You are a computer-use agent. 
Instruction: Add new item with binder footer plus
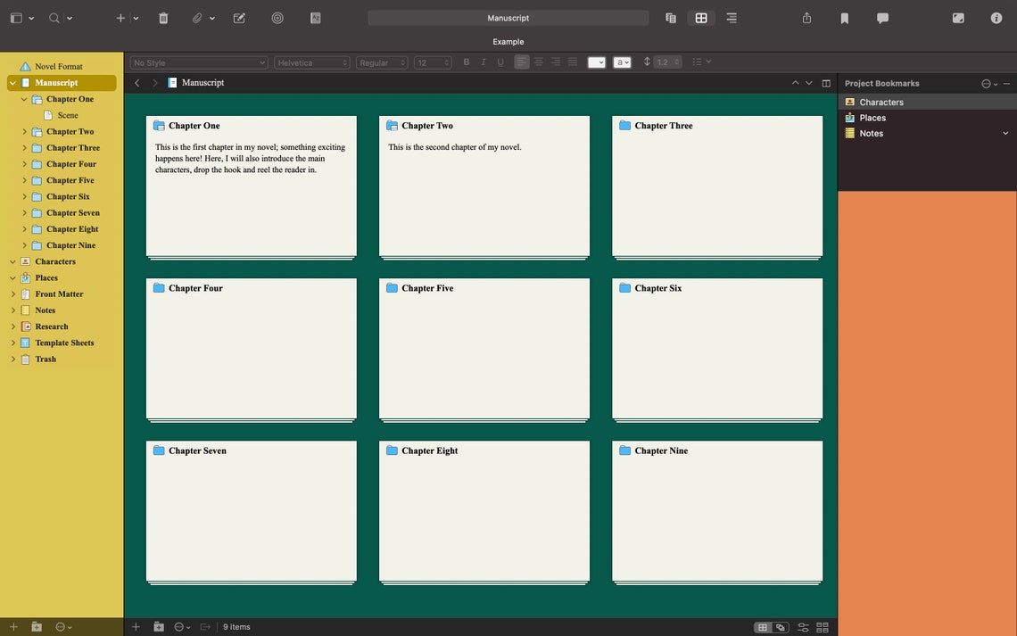pyautogui.click(x=13, y=627)
